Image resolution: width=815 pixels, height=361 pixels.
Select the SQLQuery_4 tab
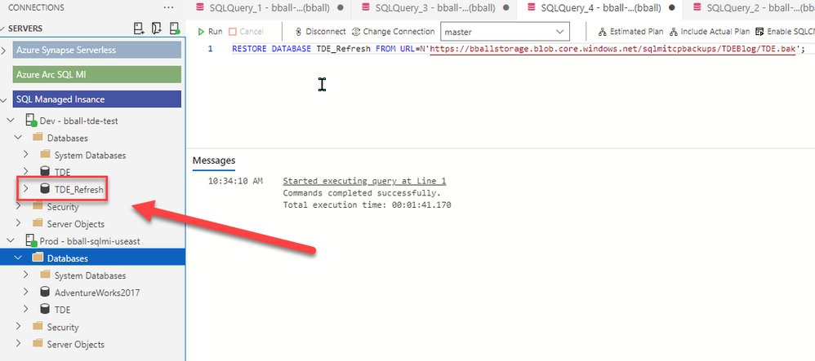(x=599, y=8)
